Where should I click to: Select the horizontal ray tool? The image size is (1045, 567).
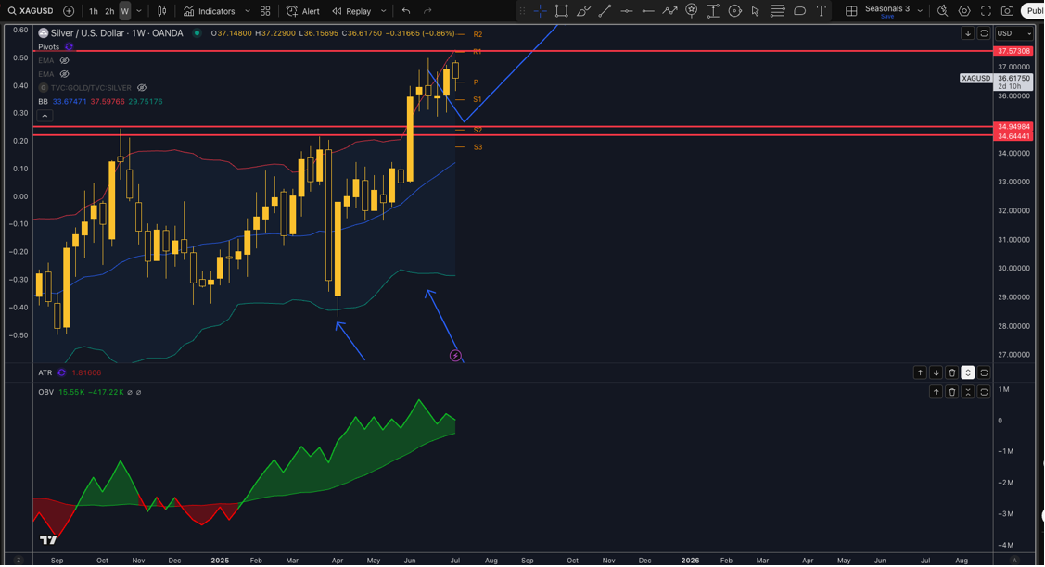coord(648,11)
